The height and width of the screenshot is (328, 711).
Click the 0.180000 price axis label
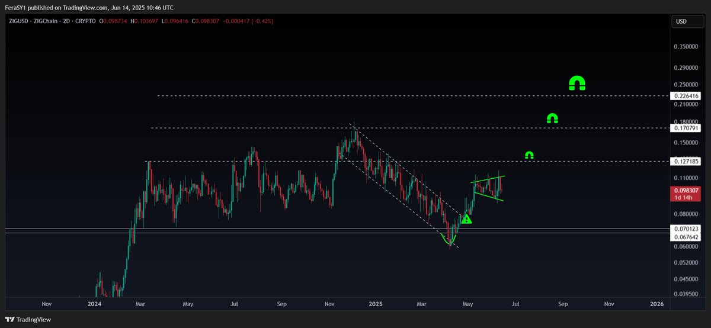coord(686,121)
